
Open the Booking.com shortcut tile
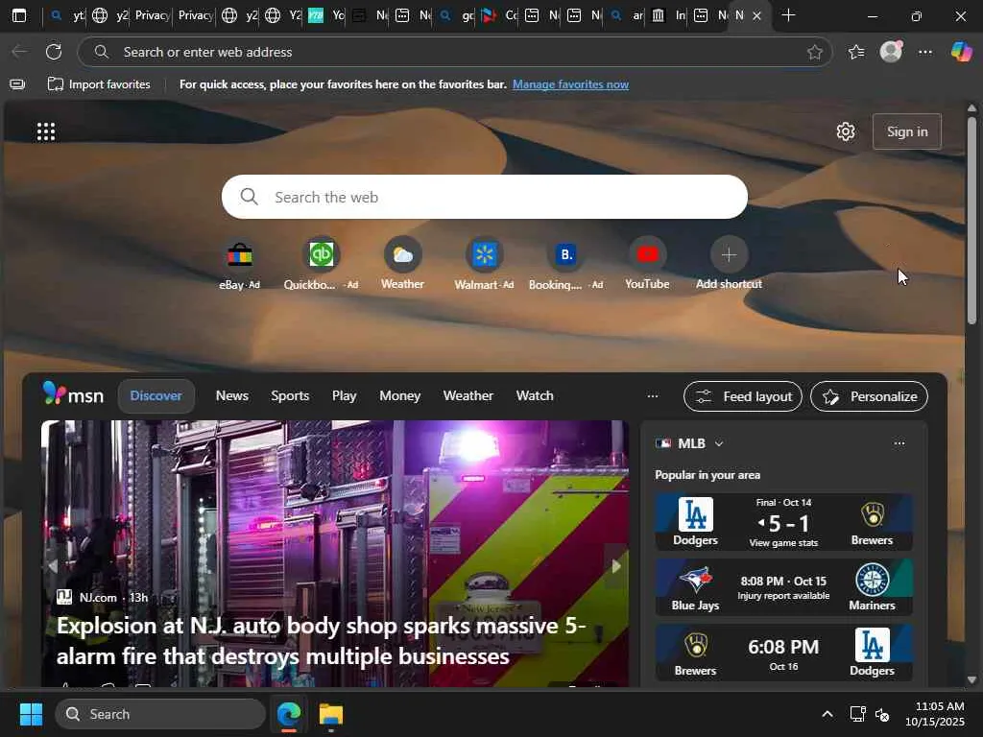coord(566,263)
